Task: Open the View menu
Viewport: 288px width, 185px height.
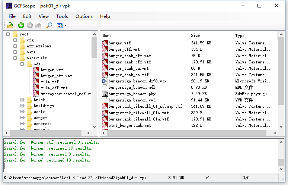Action: tap(44, 16)
